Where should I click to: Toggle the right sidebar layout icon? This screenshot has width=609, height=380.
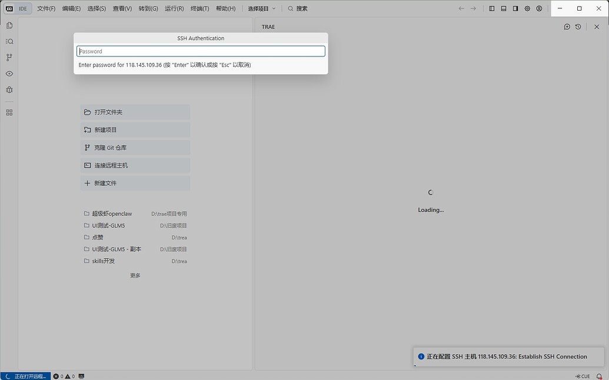click(515, 9)
